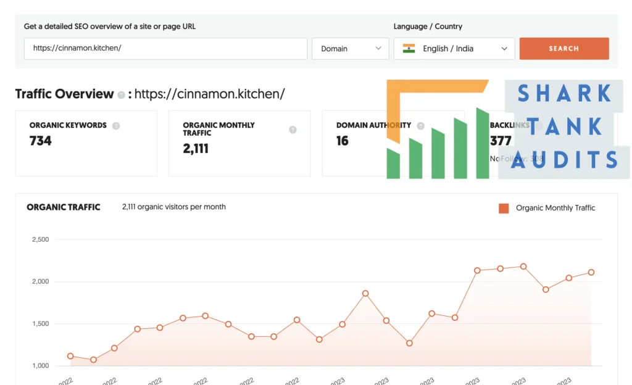Click the India flag icon
Viewport: 632px width, 385px height.
coord(409,48)
